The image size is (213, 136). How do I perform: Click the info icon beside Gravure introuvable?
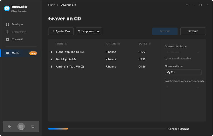[x=166, y=58]
